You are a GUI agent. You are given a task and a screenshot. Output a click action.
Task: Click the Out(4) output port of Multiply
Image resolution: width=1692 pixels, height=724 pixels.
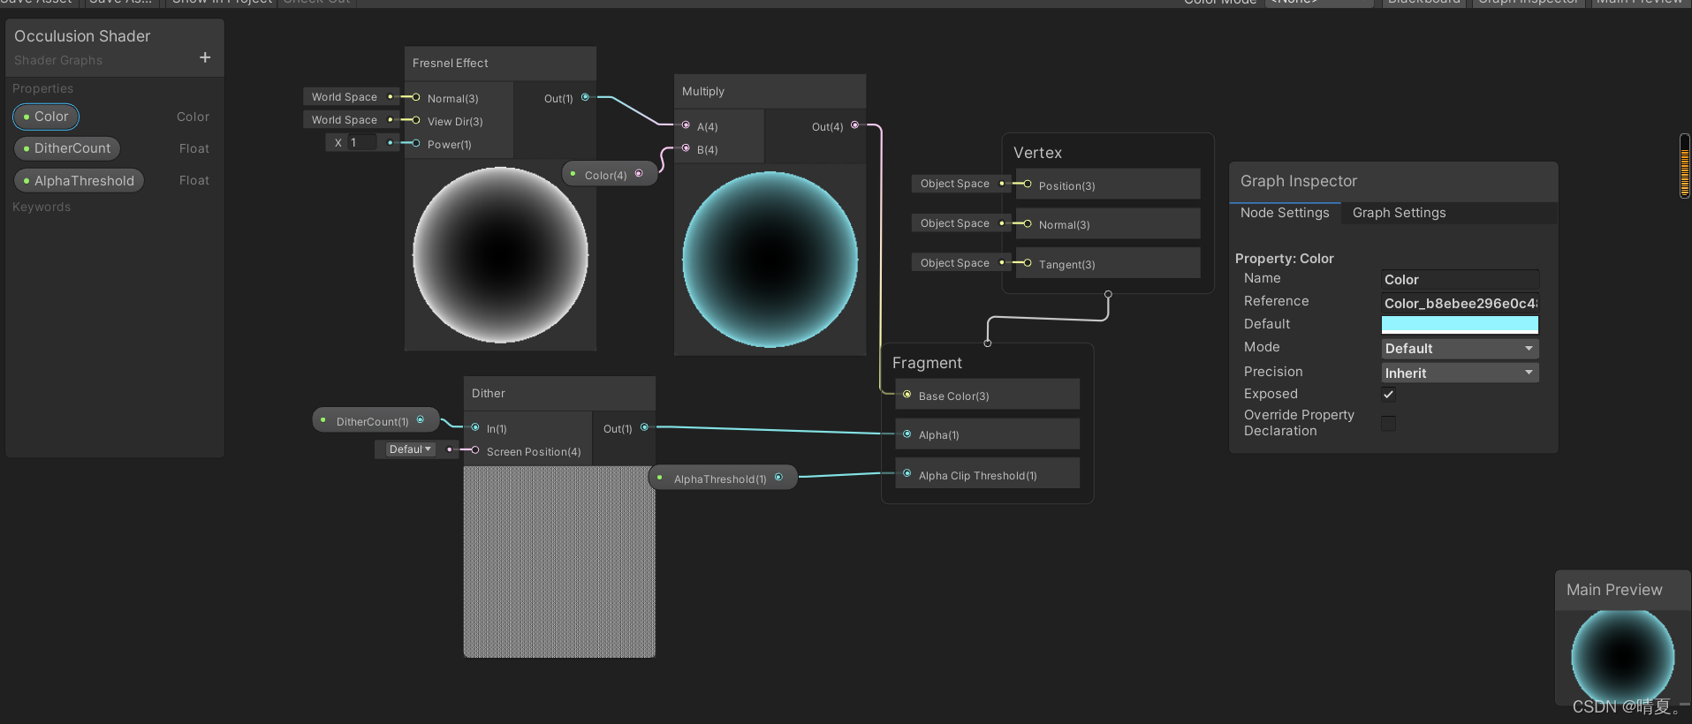click(x=854, y=125)
